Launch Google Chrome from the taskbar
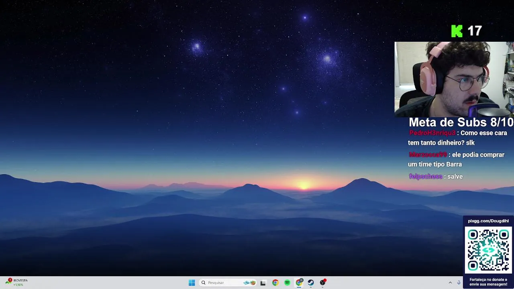The width and height of the screenshot is (514, 289). [x=275, y=283]
